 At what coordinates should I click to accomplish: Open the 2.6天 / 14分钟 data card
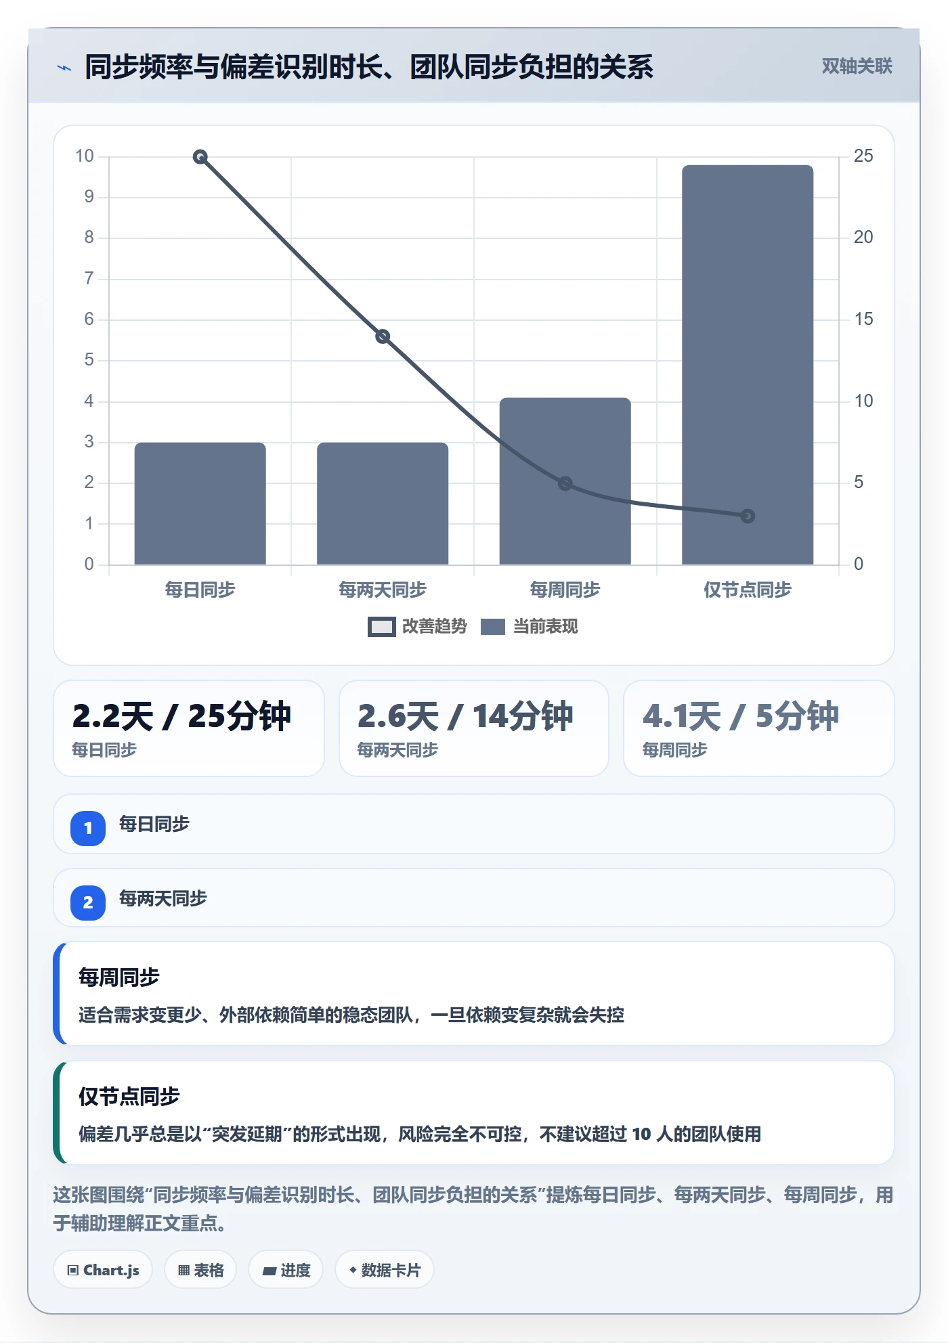click(x=474, y=728)
